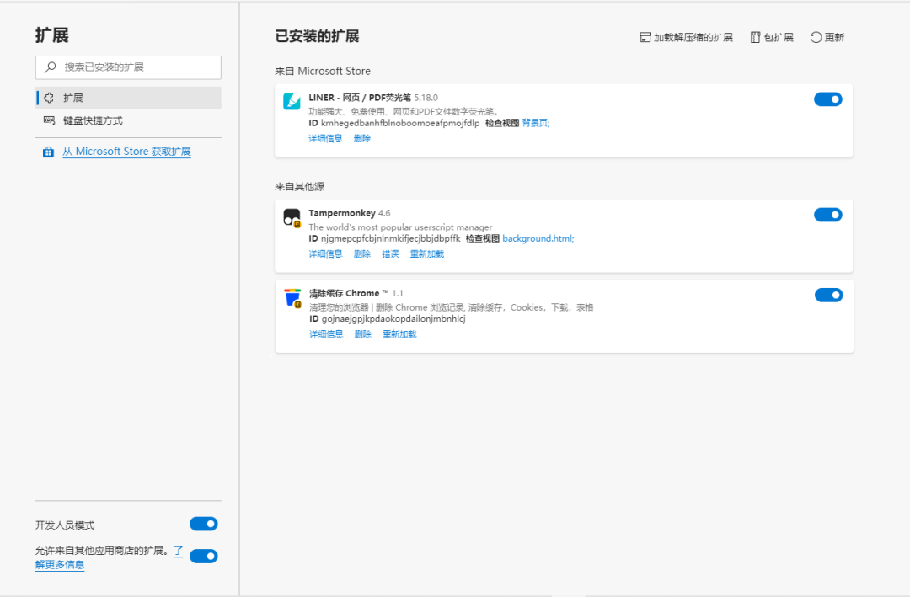Screen dimensions: 910x597
Task: Select 扩展 in the sidebar
Action: (128, 98)
